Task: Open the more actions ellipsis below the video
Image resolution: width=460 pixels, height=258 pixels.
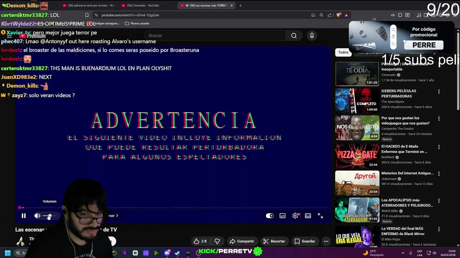Action: [x=326, y=241]
